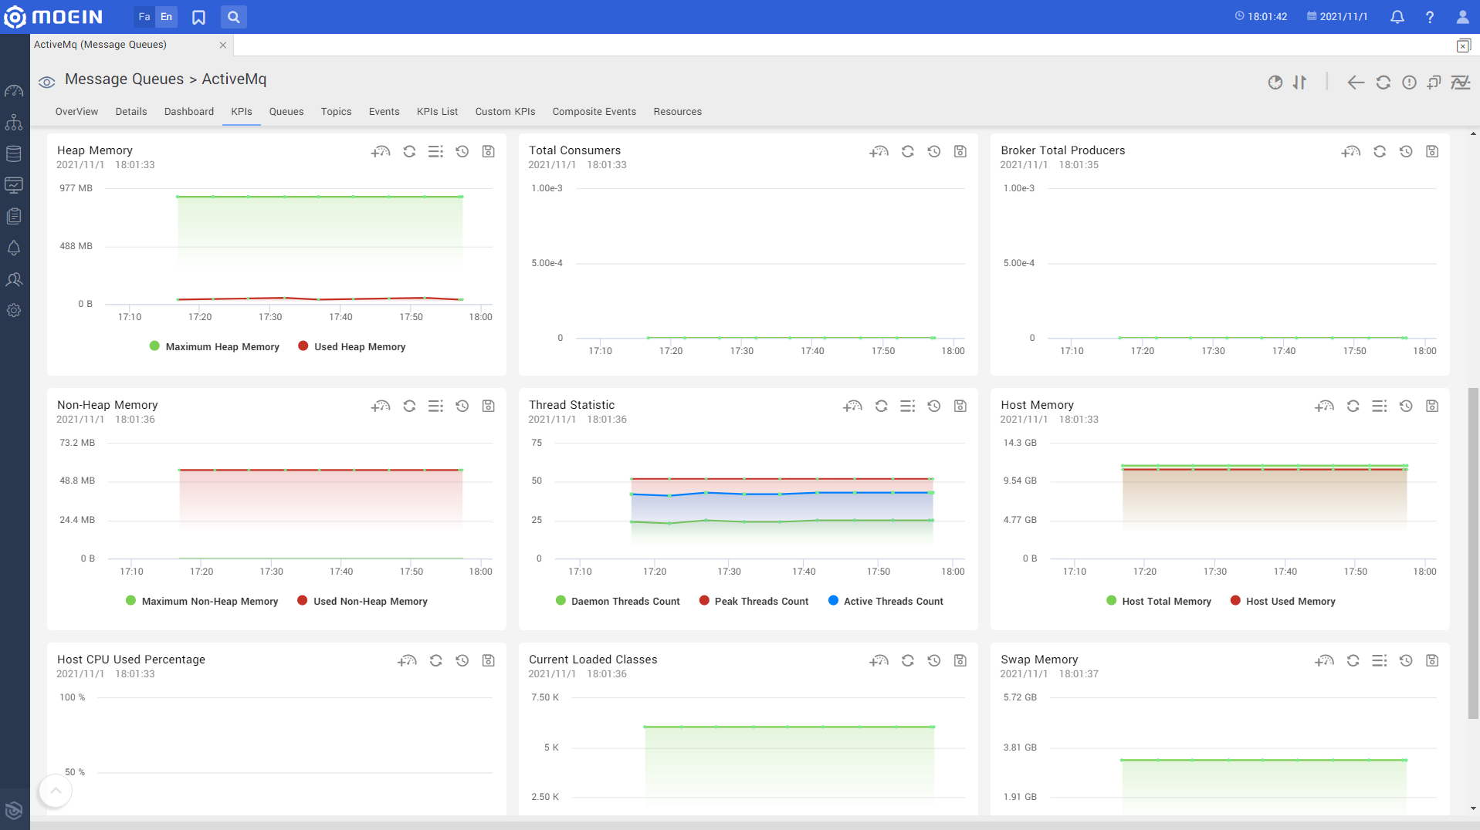Open the bookmark icon in top bar
The height and width of the screenshot is (830, 1480).
pos(198,17)
